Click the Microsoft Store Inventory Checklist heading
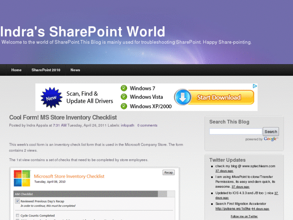 click(69, 176)
